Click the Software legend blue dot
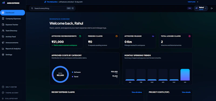 tap(72, 72)
